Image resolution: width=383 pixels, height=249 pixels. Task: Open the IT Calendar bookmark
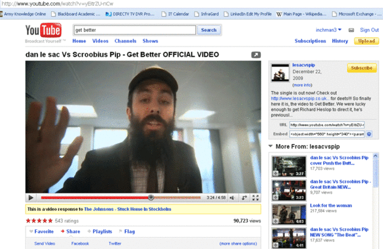[175, 14]
